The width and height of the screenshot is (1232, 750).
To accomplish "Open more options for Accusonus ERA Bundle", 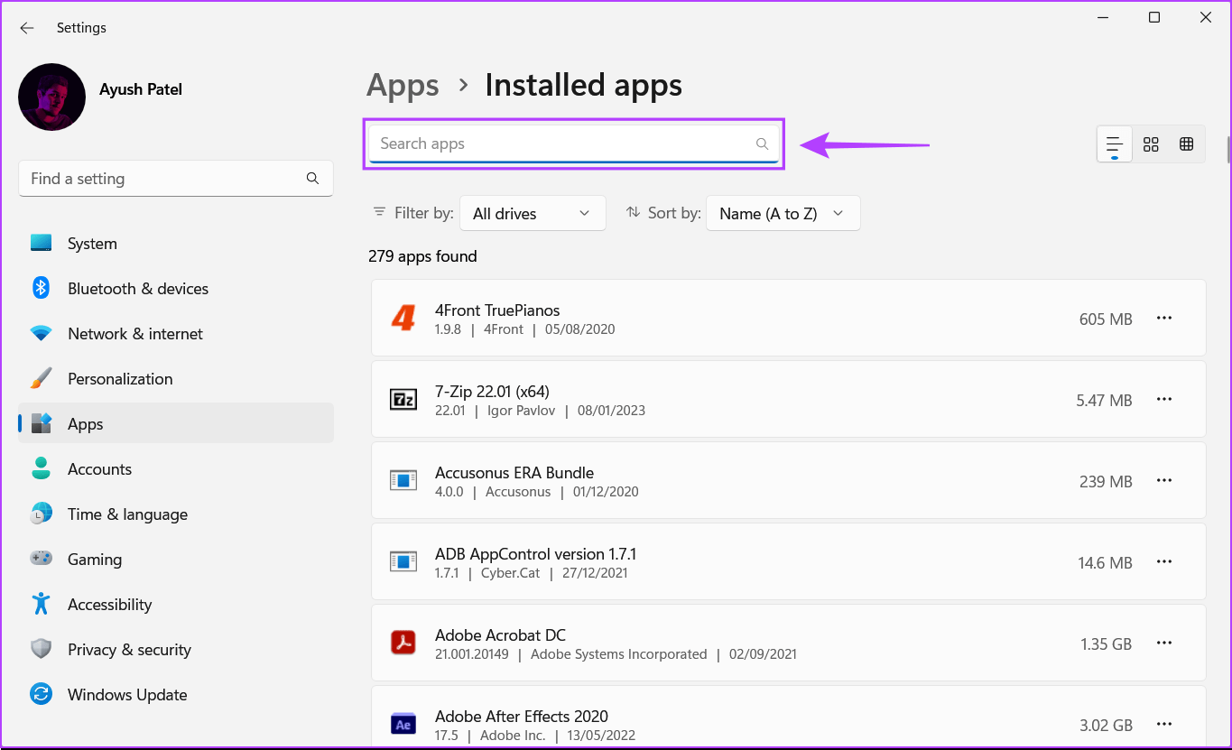I will (x=1164, y=480).
